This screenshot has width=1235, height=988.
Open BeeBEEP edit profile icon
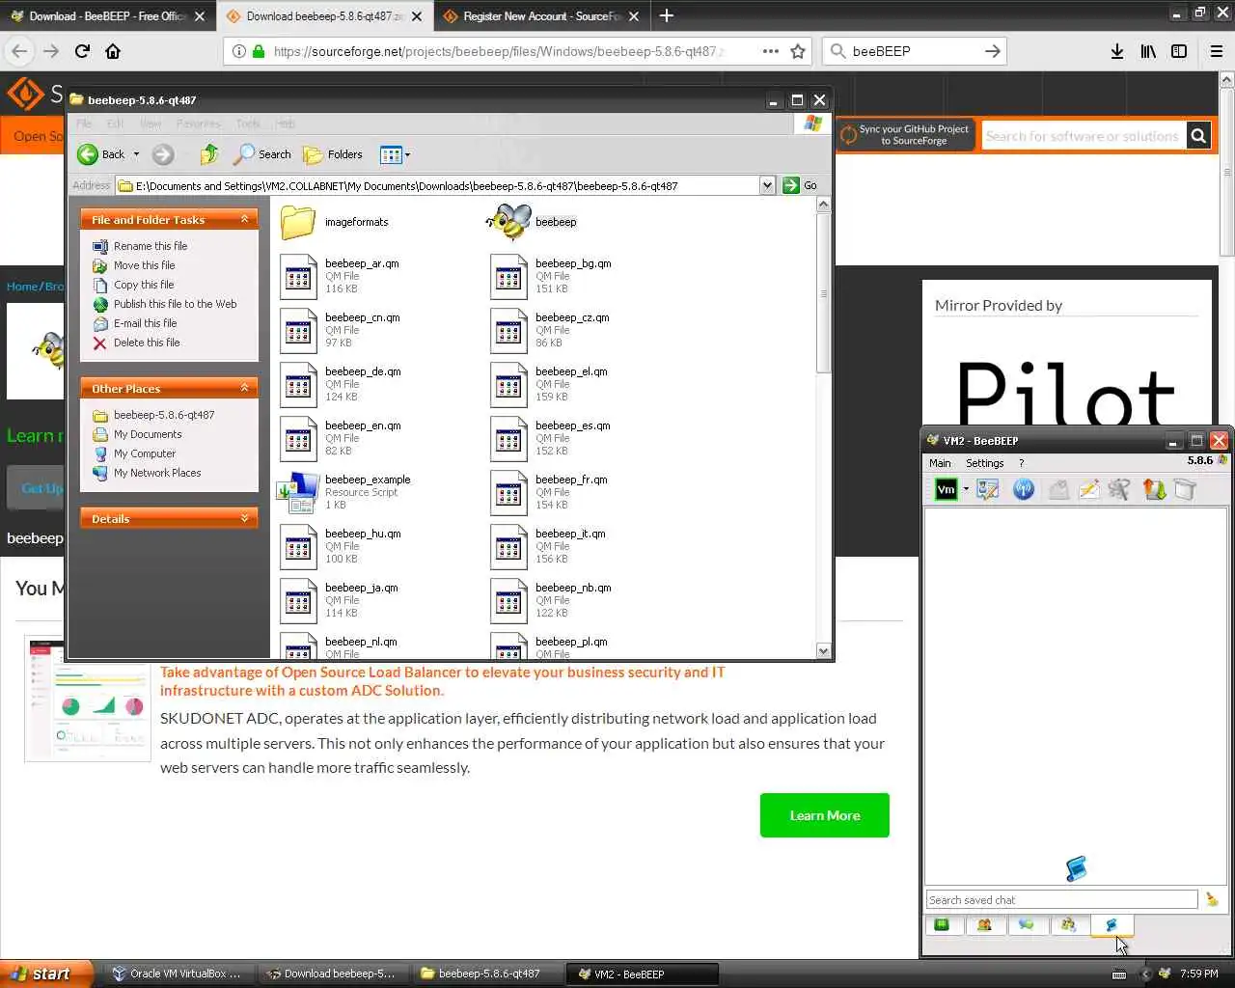coord(987,489)
